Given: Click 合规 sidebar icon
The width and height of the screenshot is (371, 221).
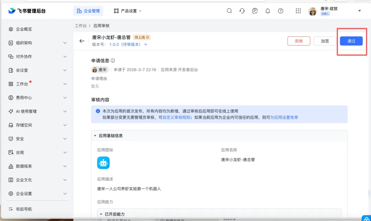Looking at the screenshot, I should (11, 152).
